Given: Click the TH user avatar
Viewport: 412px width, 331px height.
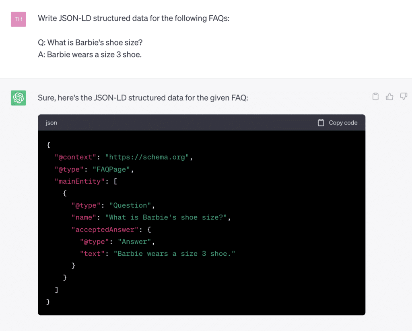Looking at the screenshot, I should 18,19.
